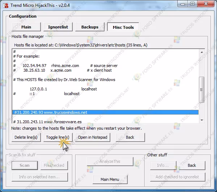Image resolution: width=217 pixels, height=192 pixels.
Task: Close the HijackThis window
Action: pos(206,4)
